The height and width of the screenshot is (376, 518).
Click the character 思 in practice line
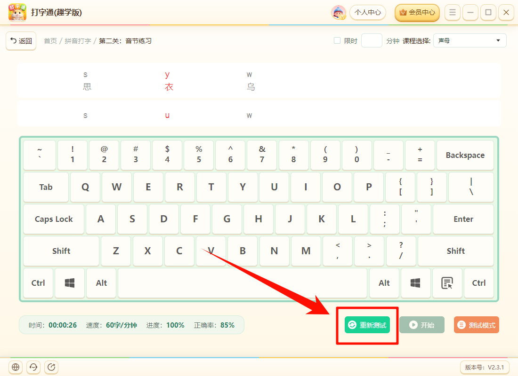(x=87, y=87)
